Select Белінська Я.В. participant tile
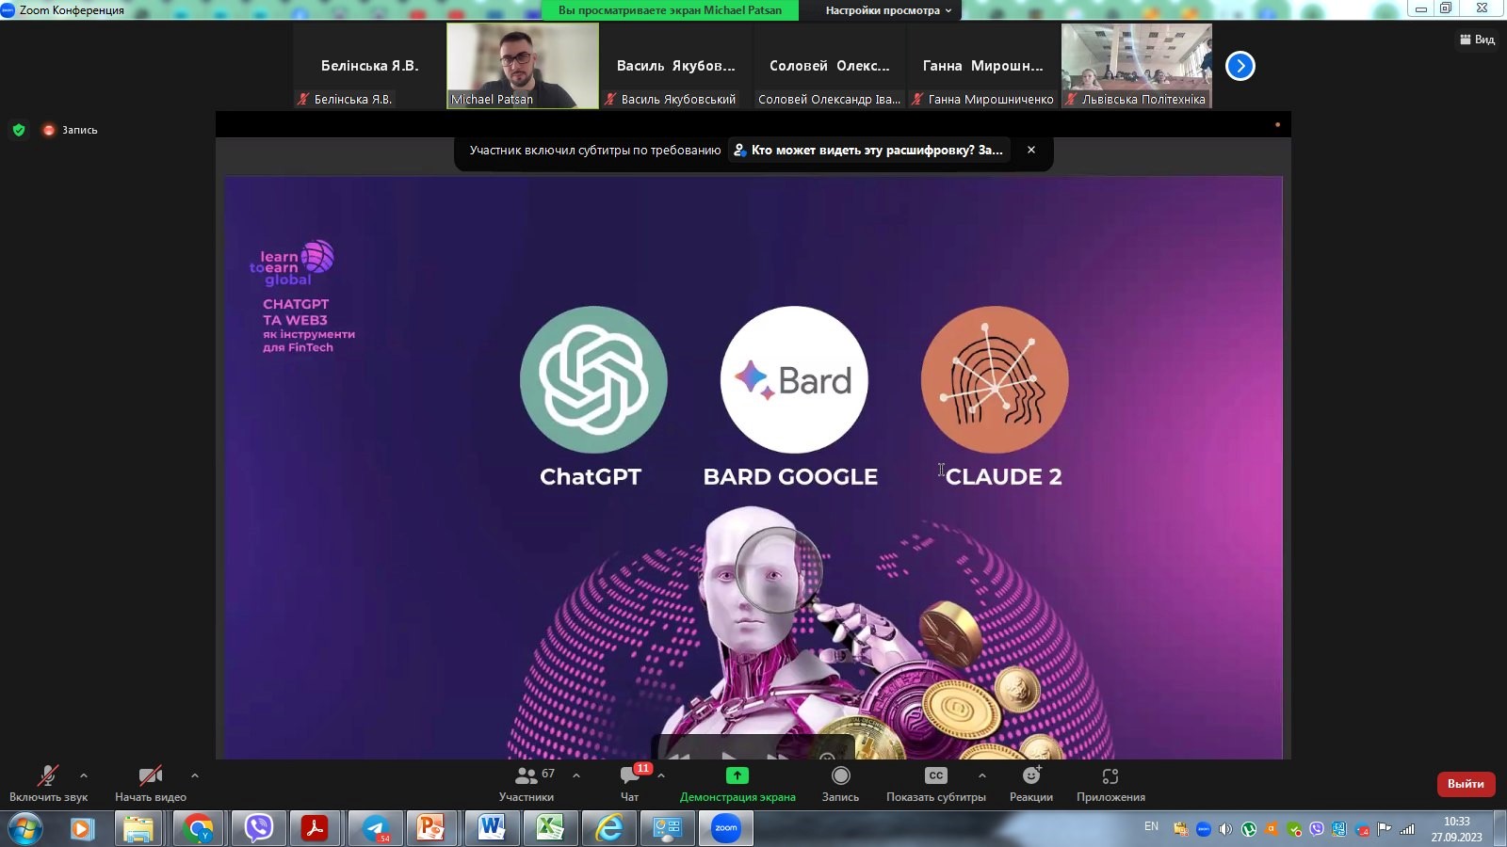The image size is (1507, 847). point(369,66)
